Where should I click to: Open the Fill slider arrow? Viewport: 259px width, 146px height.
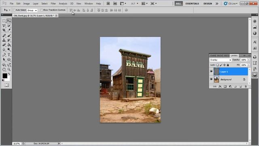tap(249, 65)
